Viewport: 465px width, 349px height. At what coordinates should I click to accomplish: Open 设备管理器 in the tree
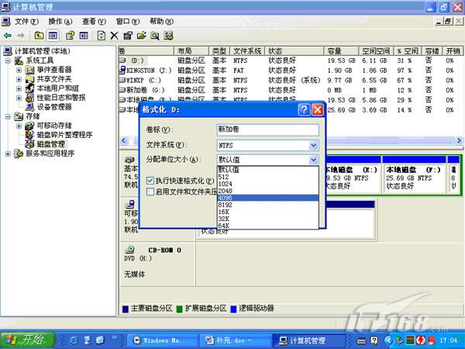54,107
